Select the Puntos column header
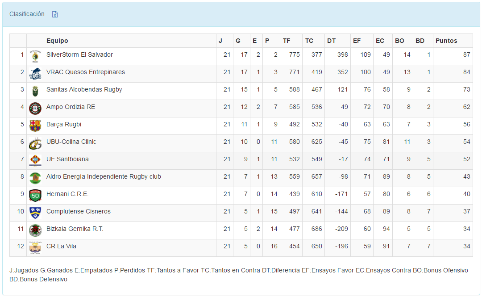The image size is (482, 297). [446, 41]
